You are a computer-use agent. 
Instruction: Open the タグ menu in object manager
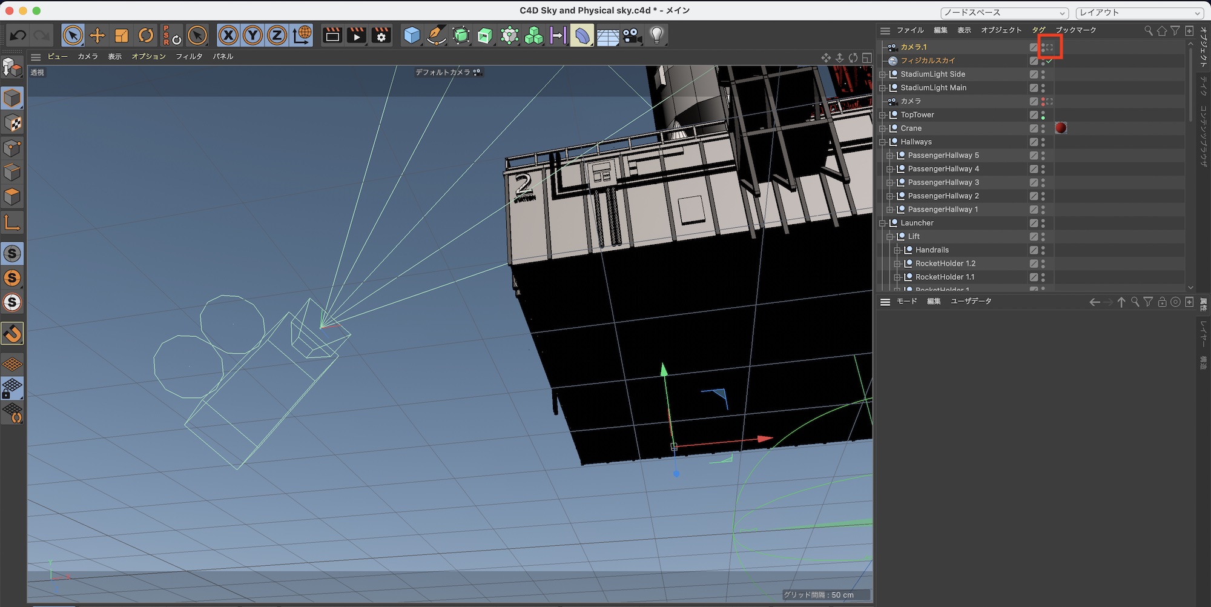pyautogui.click(x=1038, y=30)
